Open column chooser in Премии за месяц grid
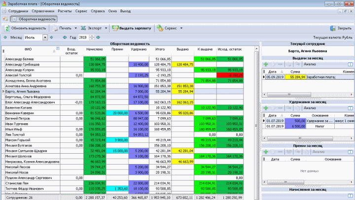This screenshot has width=355, height=200. [x=264, y=159]
